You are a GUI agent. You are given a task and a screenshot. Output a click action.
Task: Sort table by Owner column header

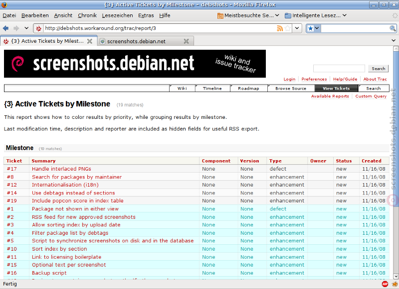[x=318, y=161]
